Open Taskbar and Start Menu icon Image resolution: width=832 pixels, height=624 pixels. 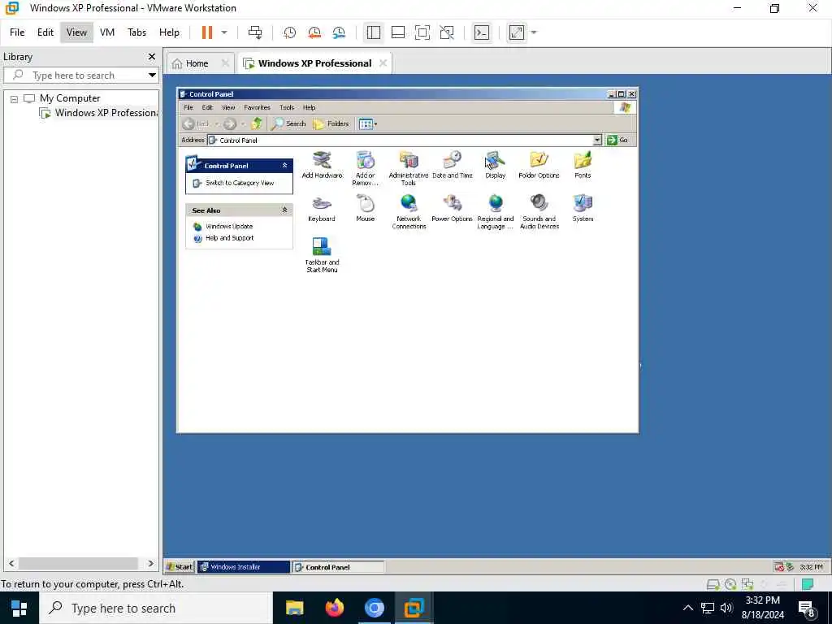tap(322, 255)
